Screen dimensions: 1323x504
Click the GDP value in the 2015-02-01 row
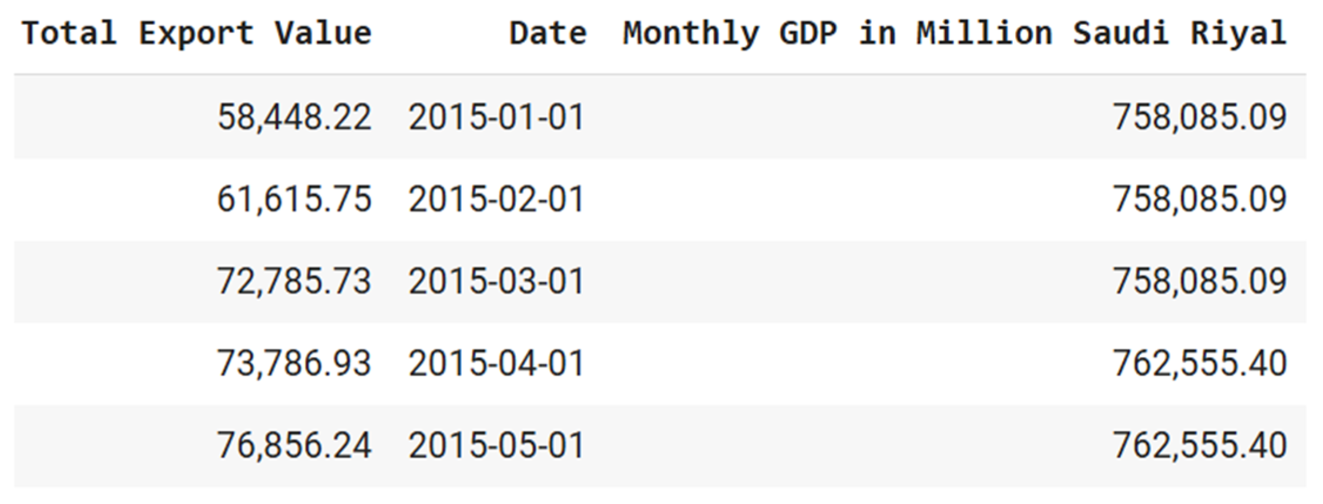tap(1200, 199)
